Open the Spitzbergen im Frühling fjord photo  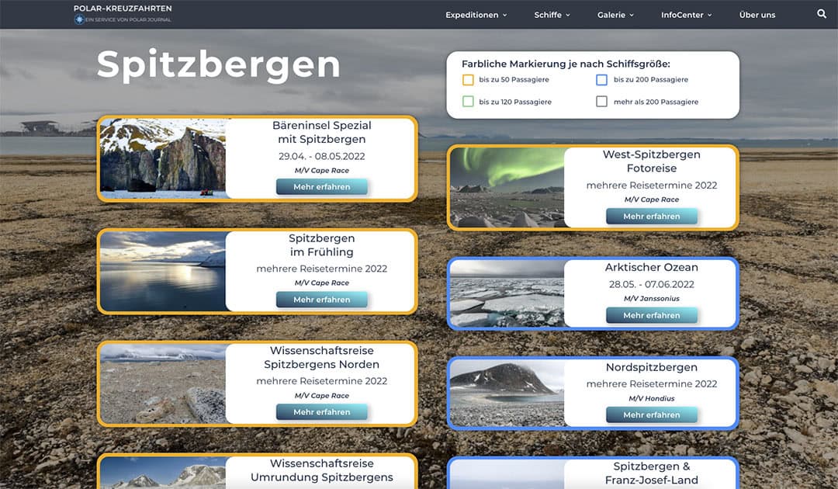click(163, 271)
